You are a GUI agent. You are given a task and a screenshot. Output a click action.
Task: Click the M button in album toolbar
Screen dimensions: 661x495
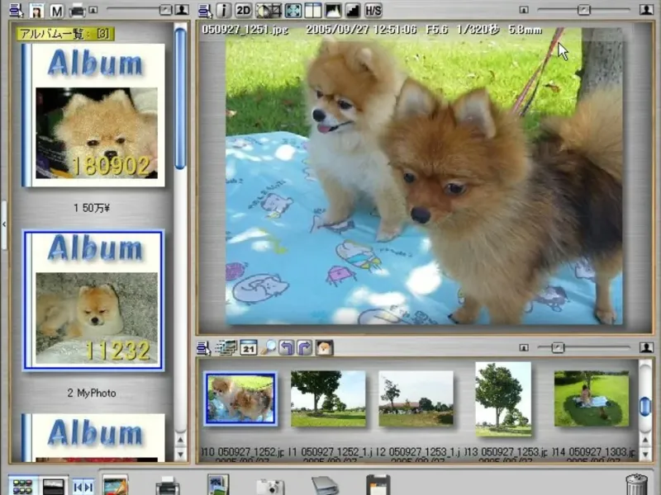(x=56, y=11)
